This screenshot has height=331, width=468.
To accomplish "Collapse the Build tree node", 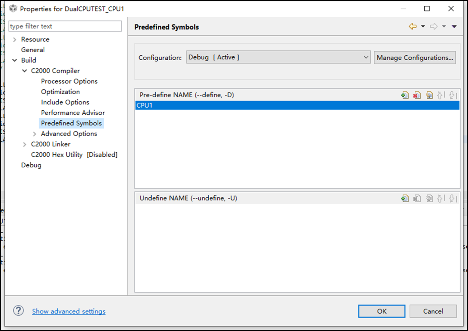I will pyautogui.click(x=14, y=60).
